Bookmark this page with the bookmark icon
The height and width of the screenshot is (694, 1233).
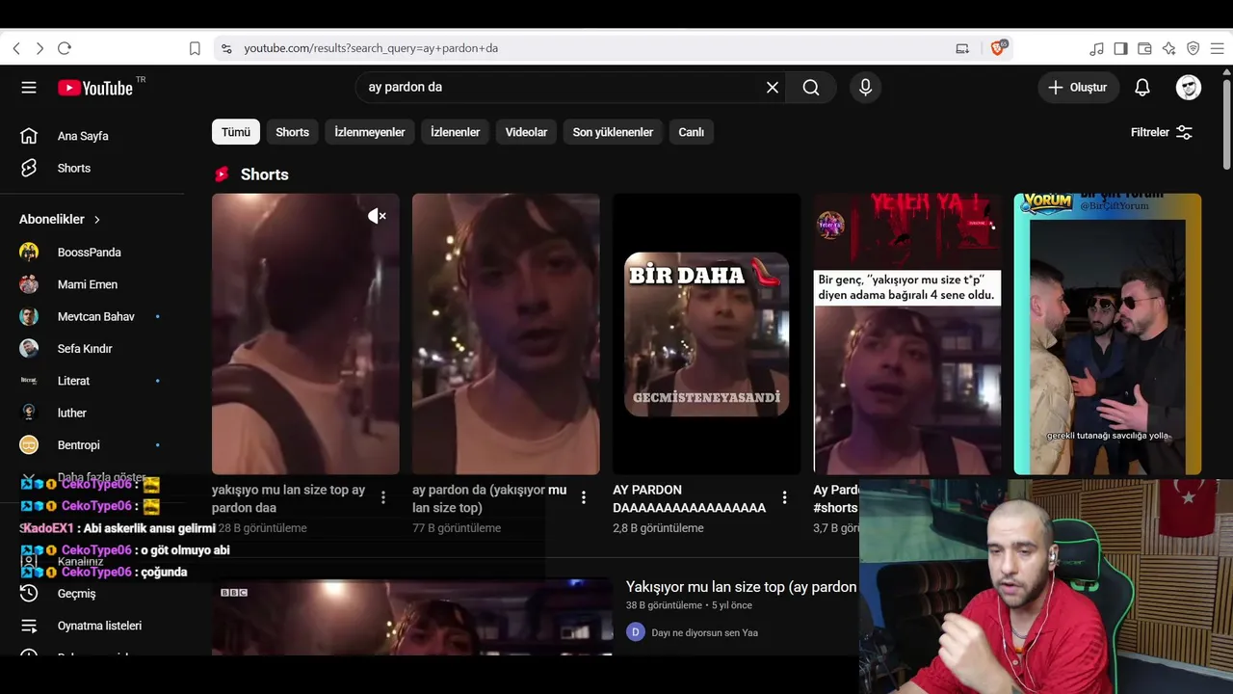(x=195, y=48)
